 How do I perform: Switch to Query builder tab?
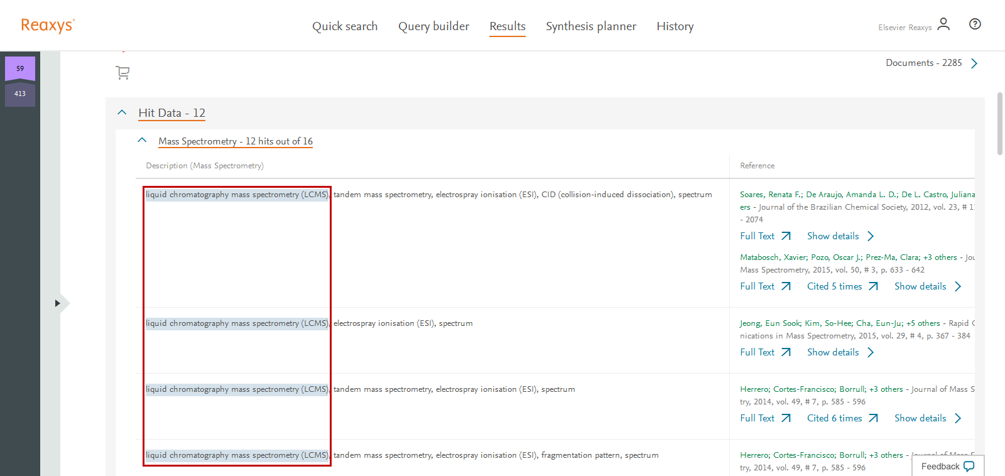[x=433, y=26]
